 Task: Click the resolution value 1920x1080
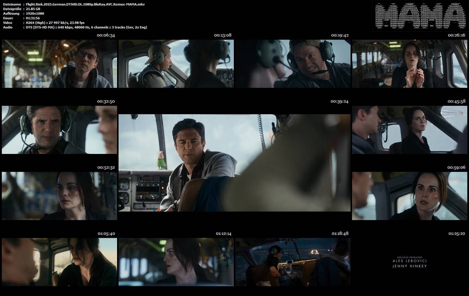pos(35,13)
